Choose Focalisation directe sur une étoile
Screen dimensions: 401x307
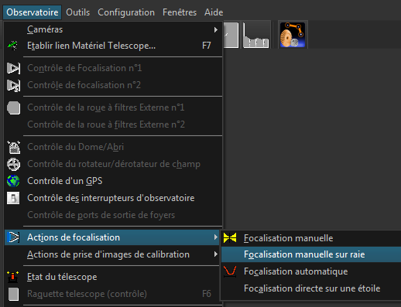click(311, 288)
